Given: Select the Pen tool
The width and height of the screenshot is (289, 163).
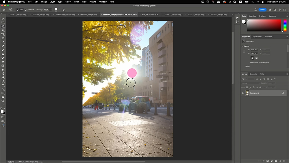Looking at the screenshot, I should [x=3, y=81].
